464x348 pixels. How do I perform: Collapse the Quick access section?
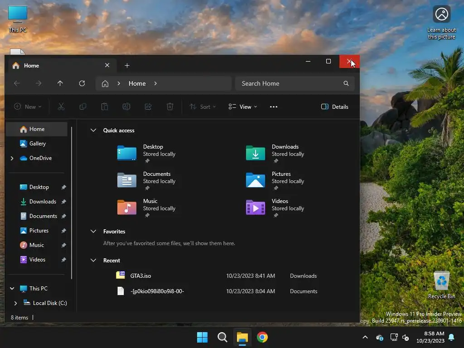tap(93, 130)
